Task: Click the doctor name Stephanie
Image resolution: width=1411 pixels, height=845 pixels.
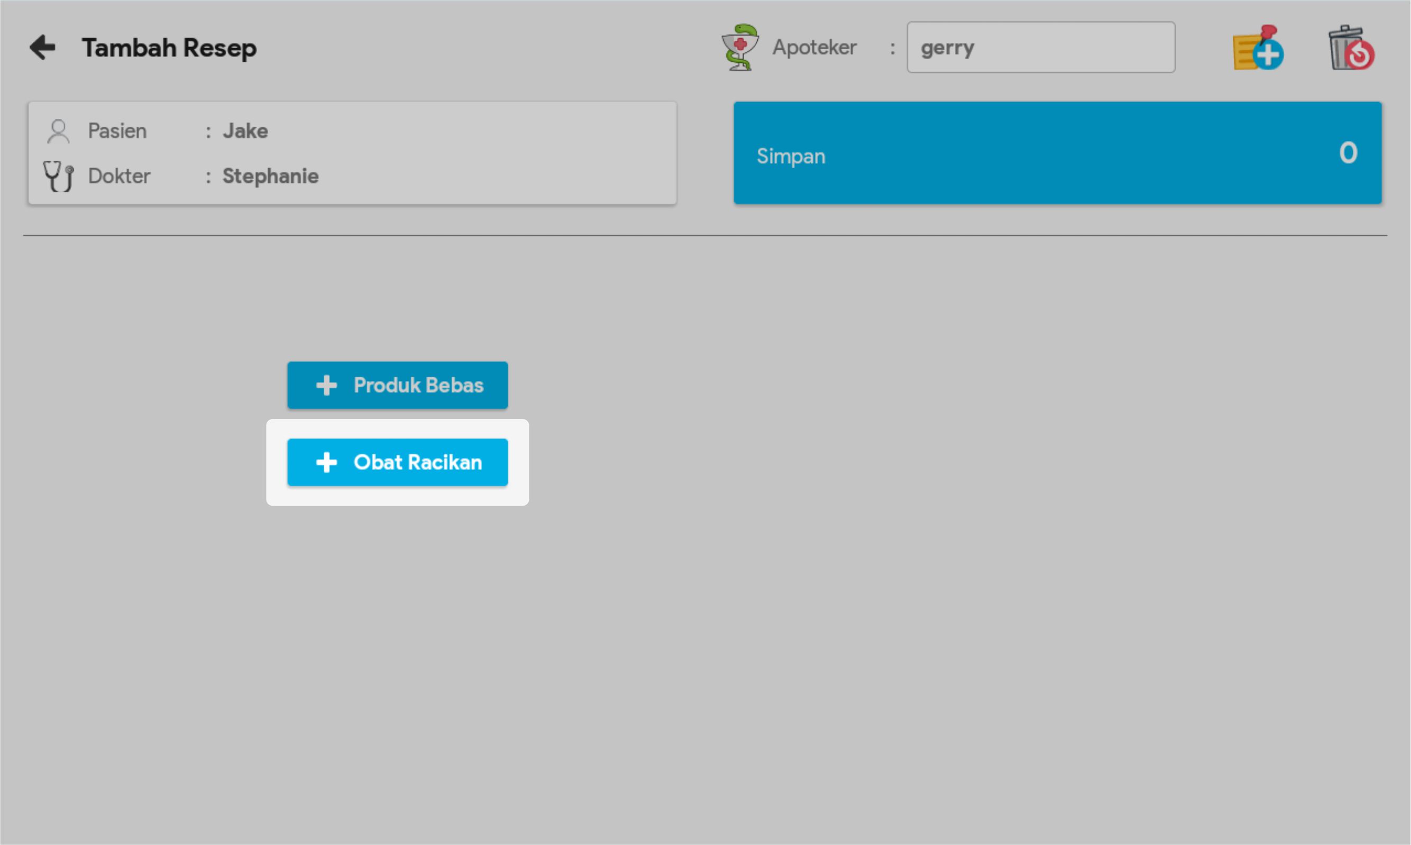Action: [x=270, y=176]
